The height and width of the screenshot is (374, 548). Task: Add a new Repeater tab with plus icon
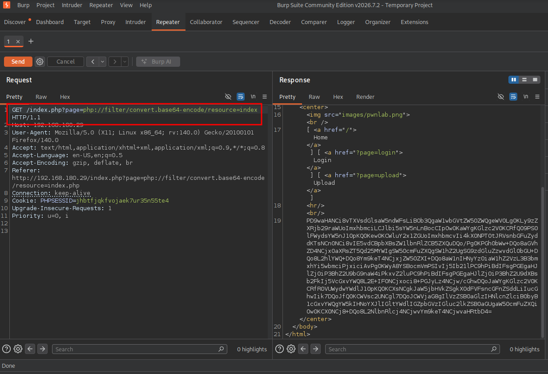[31, 41]
